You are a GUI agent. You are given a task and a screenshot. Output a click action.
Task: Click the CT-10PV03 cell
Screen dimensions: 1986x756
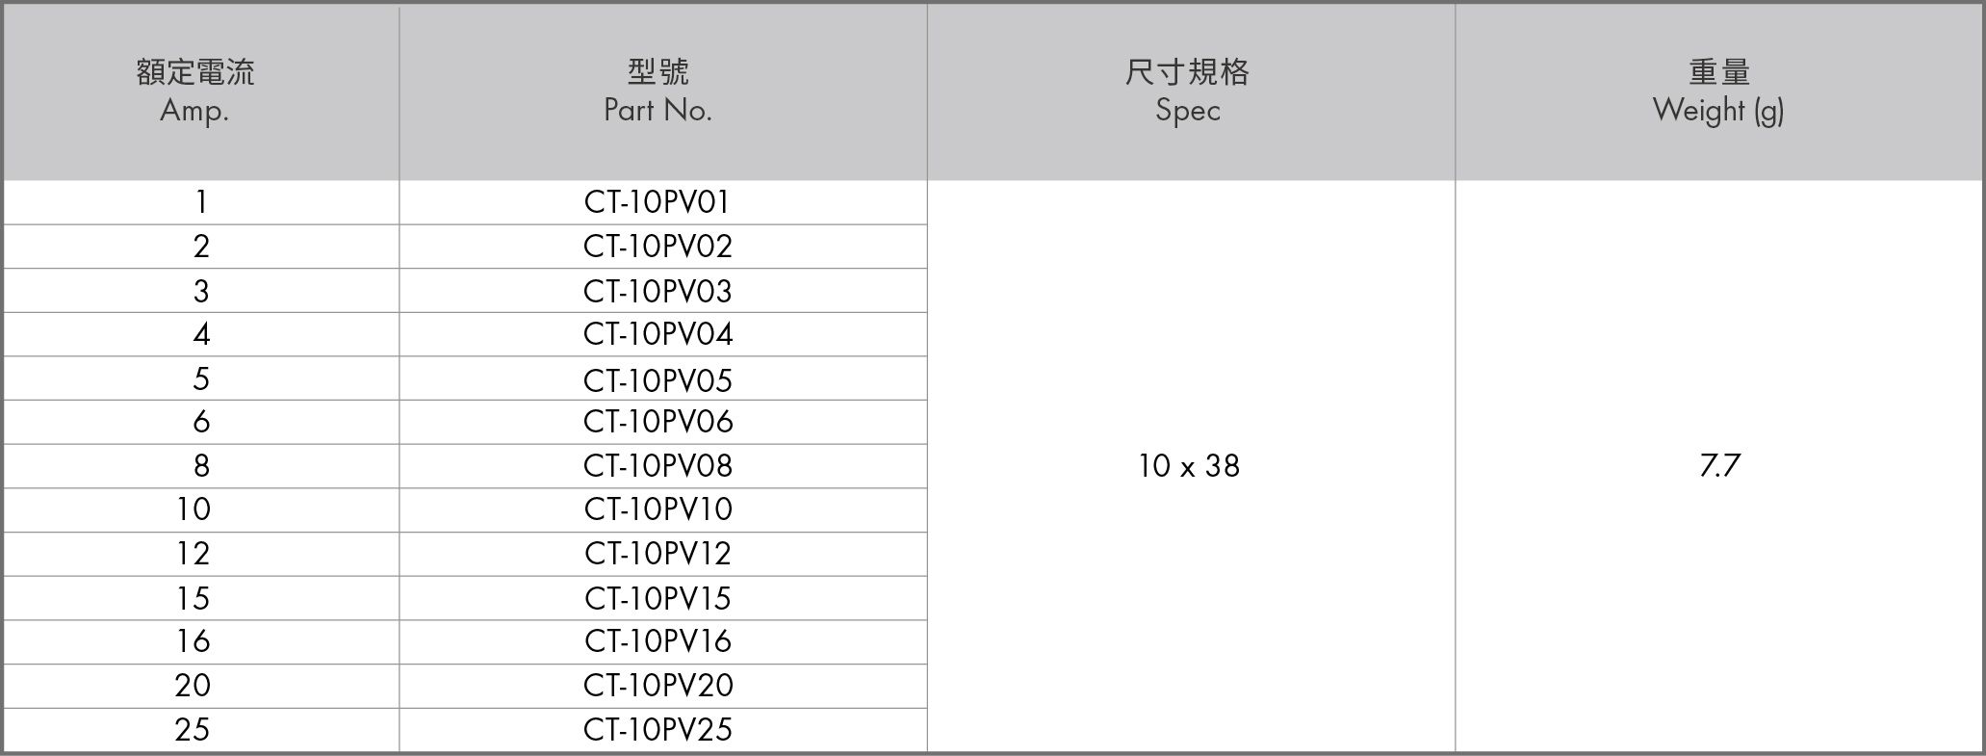point(658,291)
